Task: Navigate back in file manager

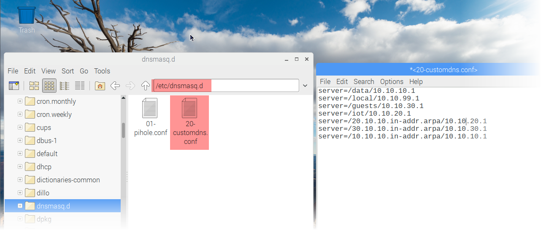Action: pyautogui.click(x=115, y=86)
